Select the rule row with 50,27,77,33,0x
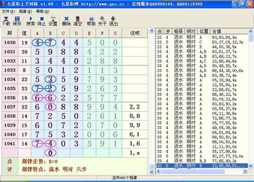Image resolution: width=254 pixels, height=182 pixels. [202, 156]
